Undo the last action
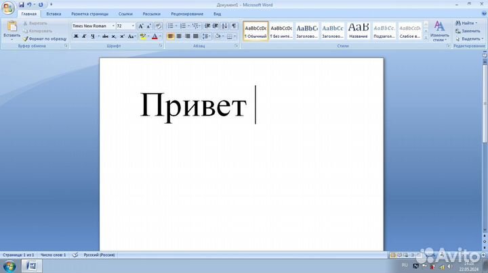Viewport: 488px width, 273px height. coord(29,5)
